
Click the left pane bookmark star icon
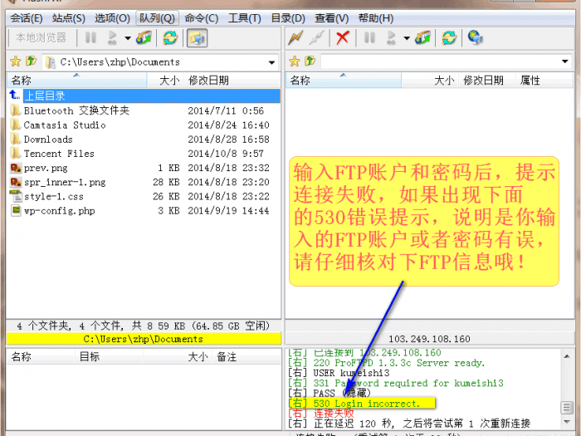15,61
